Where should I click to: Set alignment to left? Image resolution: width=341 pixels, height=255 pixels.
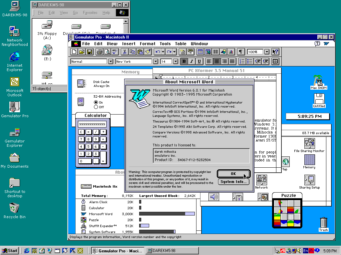(209, 61)
